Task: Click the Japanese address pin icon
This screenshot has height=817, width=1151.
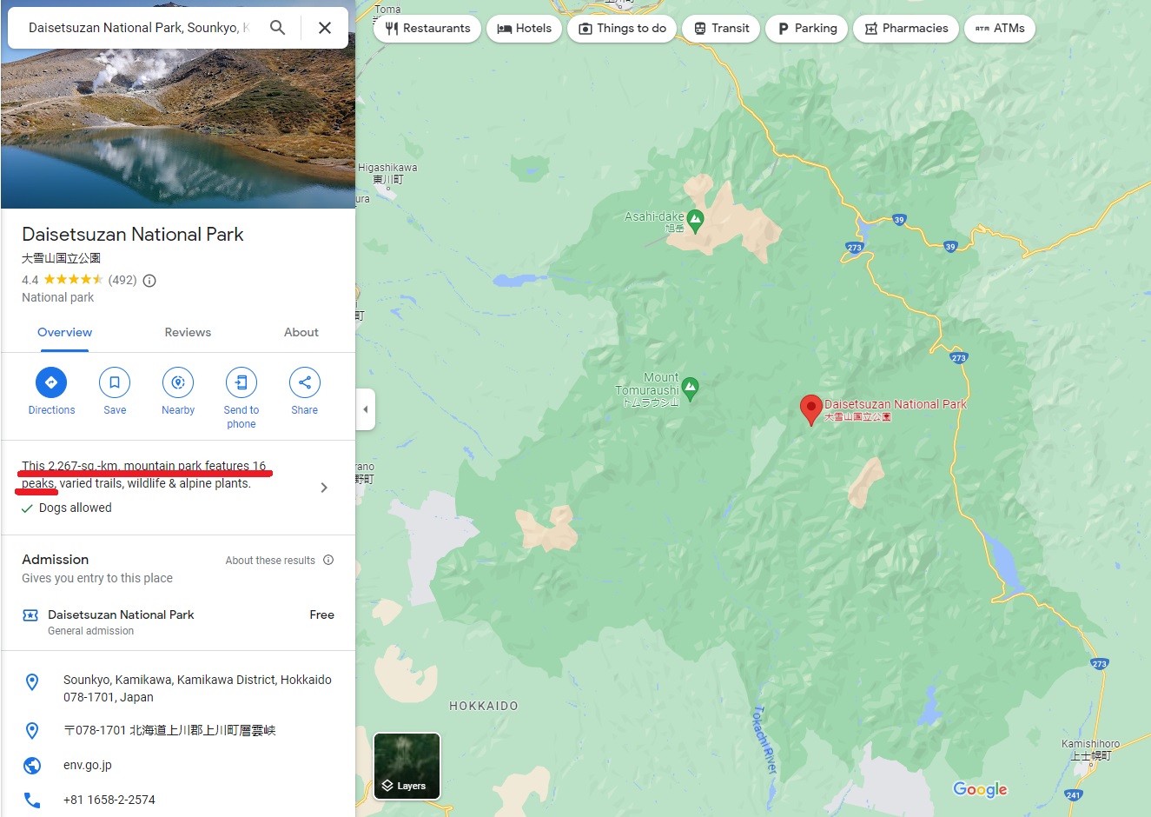Action: pyautogui.click(x=32, y=730)
